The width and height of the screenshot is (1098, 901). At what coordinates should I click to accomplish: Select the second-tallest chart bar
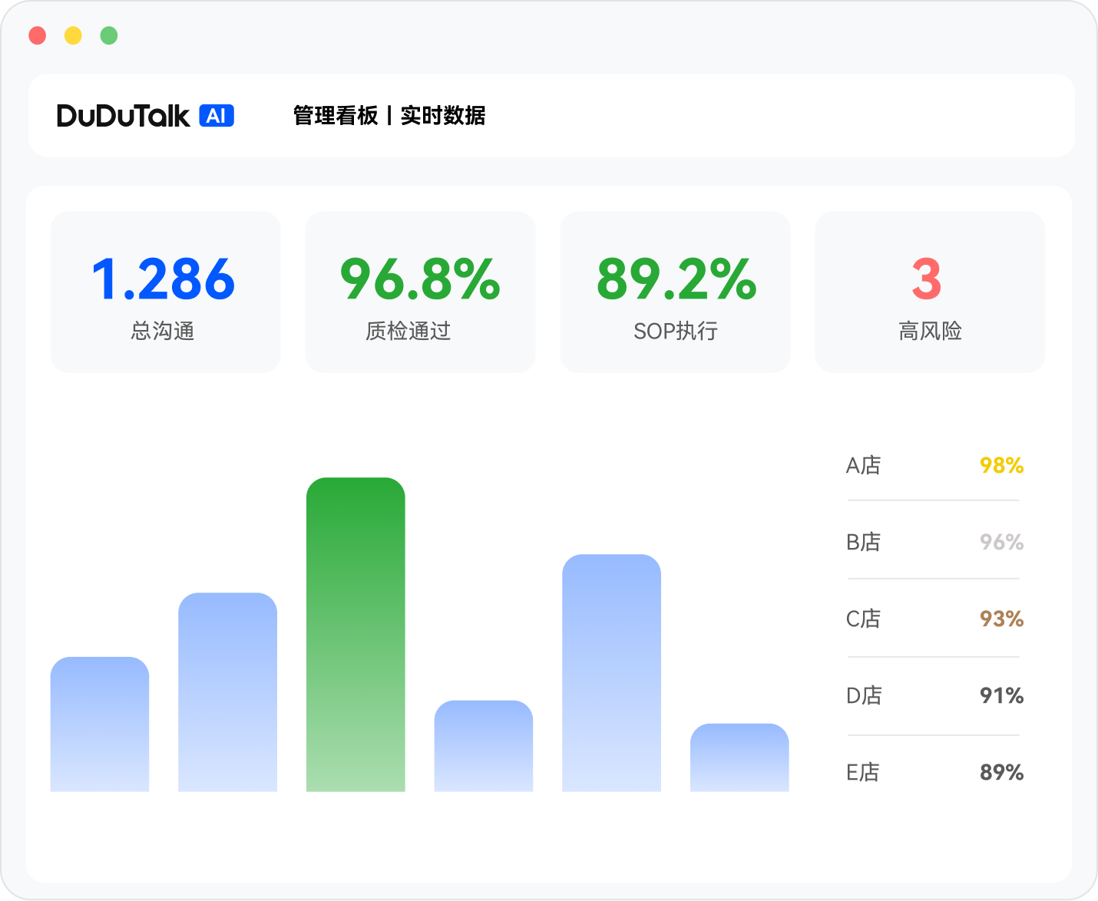(x=611, y=673)
